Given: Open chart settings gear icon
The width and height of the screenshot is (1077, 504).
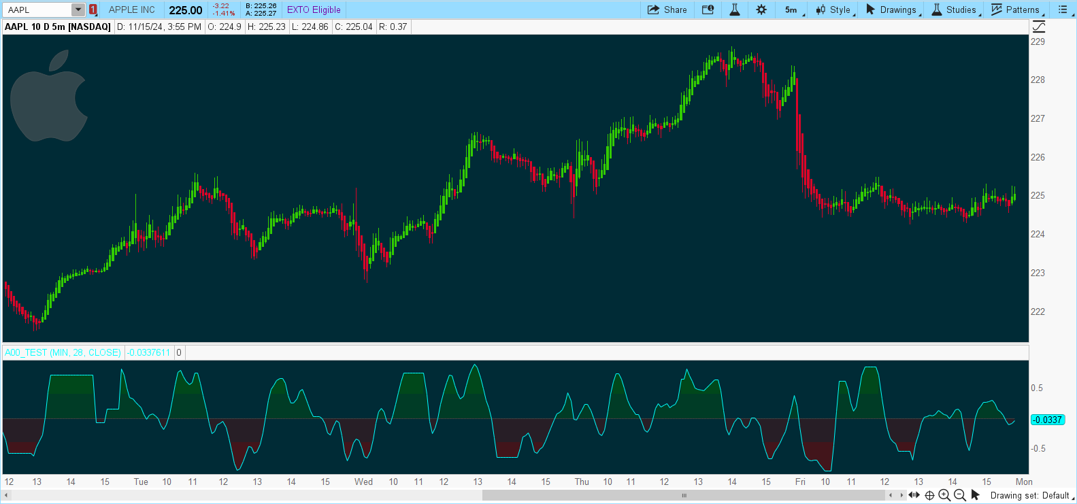Looking at the screenshot, I should click(761, 10).
